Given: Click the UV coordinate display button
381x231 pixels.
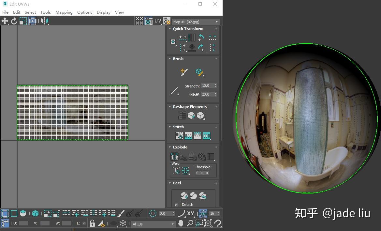Looking at the screenshot, I should click(x=158, y=21).
